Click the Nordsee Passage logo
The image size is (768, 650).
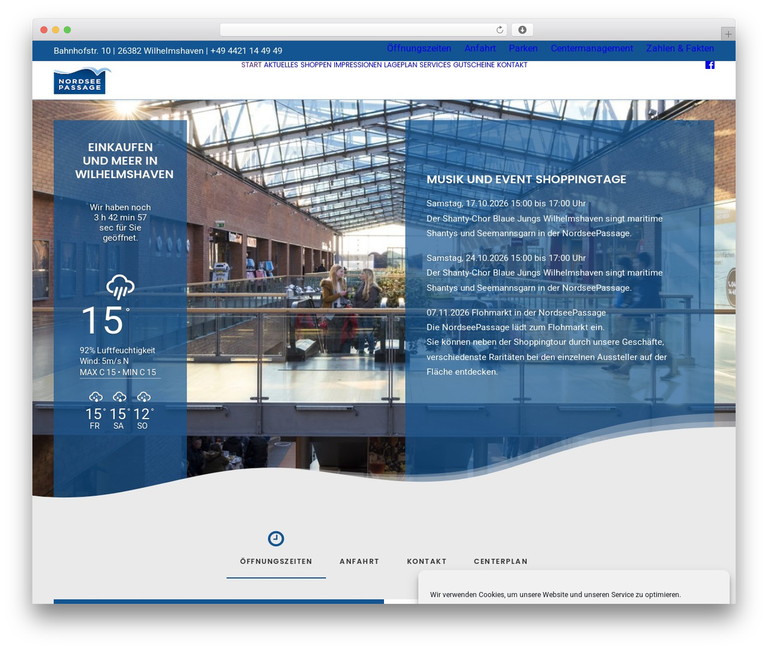82,80
